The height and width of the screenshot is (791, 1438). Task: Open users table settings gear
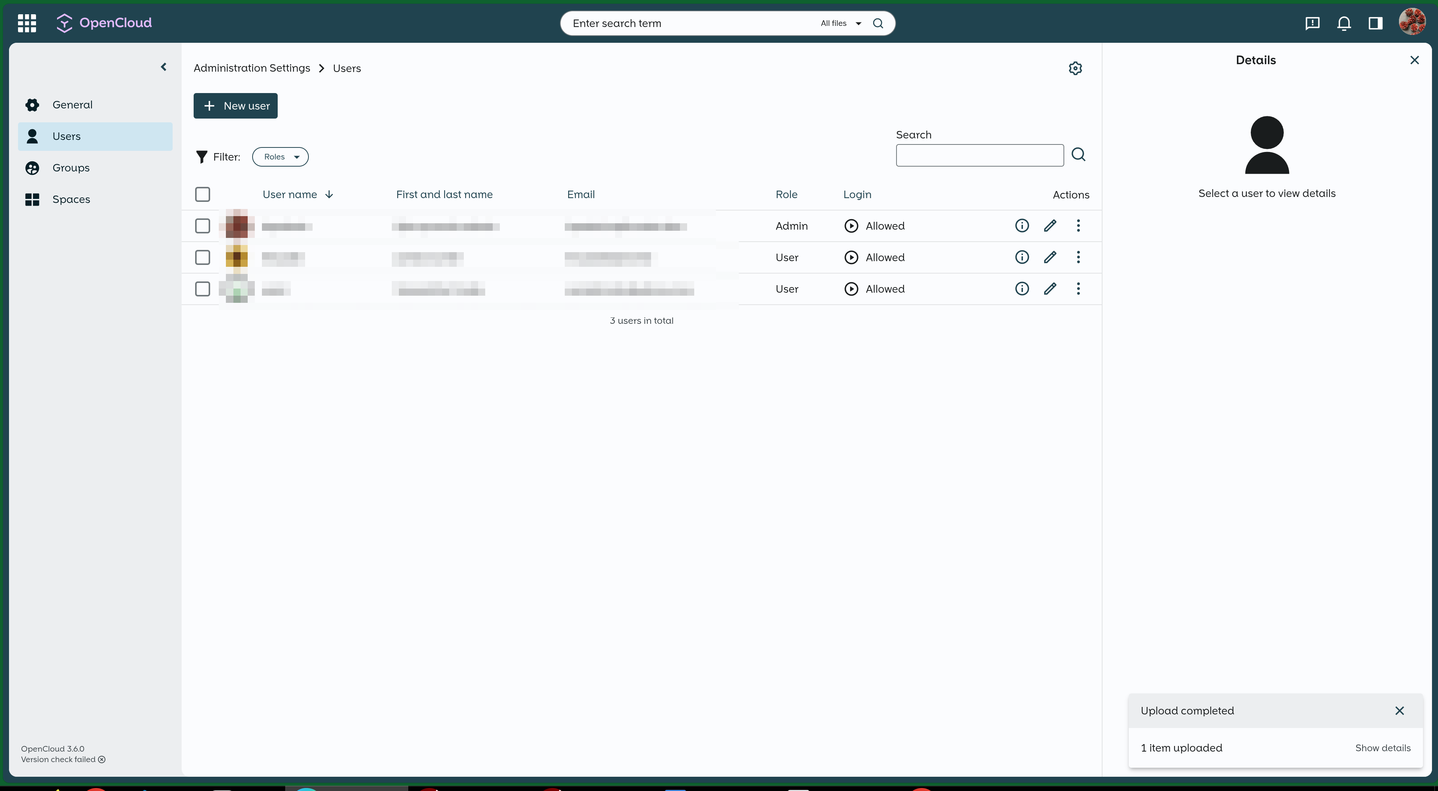pyautogui.click(x=1075, y=68)
